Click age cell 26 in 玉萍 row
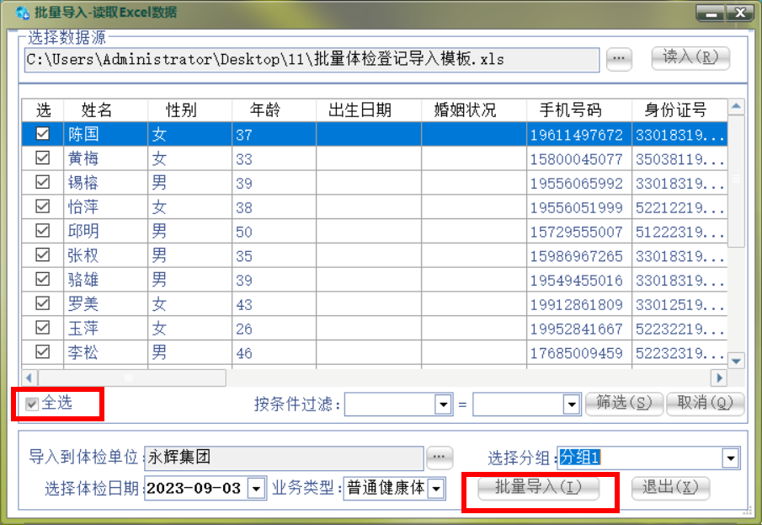Viewport: 762px width, 525px height. 274,329
